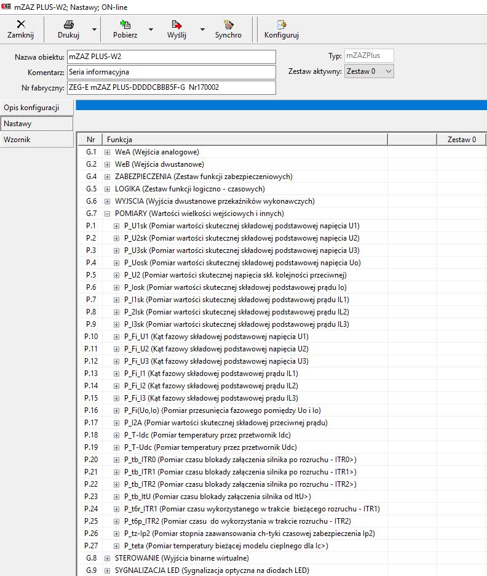The image size is (487, 576).
Task: Expand G.2 WeB Wejścia dwustanowe node
Action: click(107, 164)
